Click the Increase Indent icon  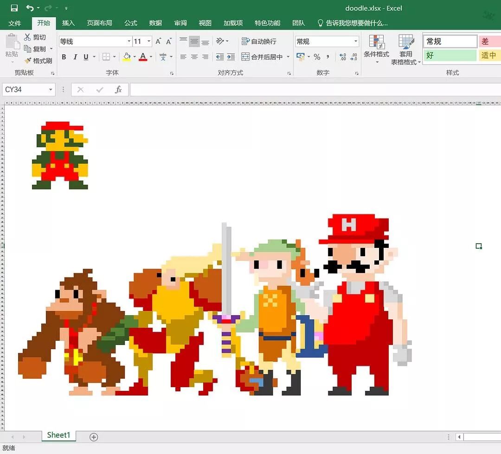231,57
